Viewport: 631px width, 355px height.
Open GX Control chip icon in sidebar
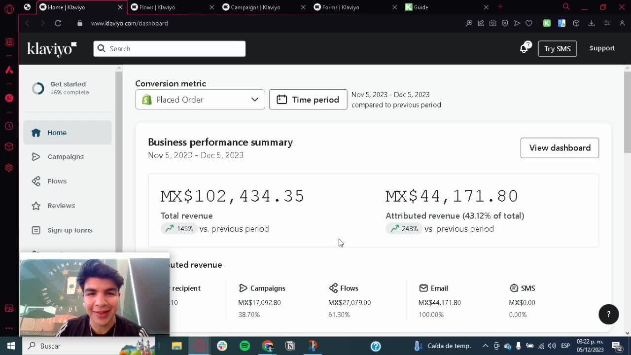click(9, 42)
